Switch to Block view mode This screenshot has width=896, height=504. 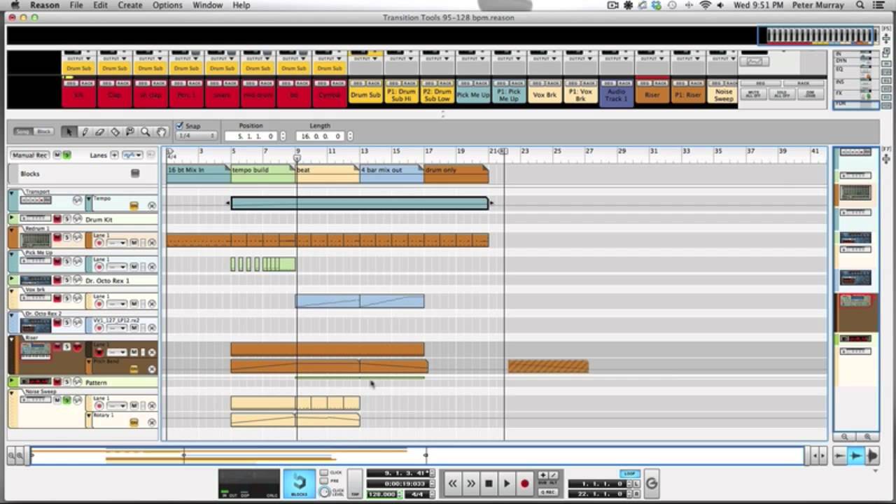43,132
